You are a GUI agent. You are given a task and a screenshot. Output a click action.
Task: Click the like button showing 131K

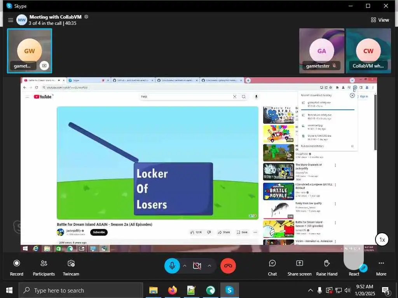[x=196, y=232]
